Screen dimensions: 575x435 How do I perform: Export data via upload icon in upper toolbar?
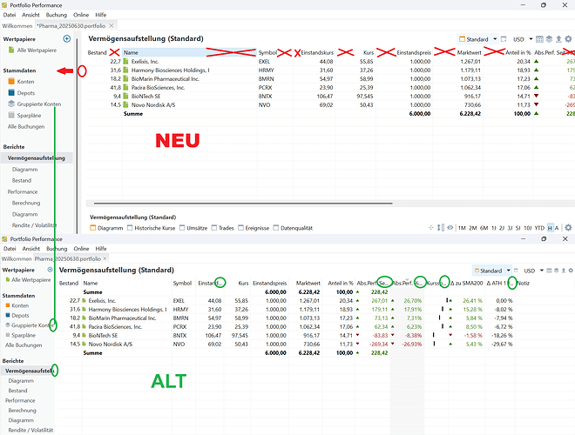point(558,39)
